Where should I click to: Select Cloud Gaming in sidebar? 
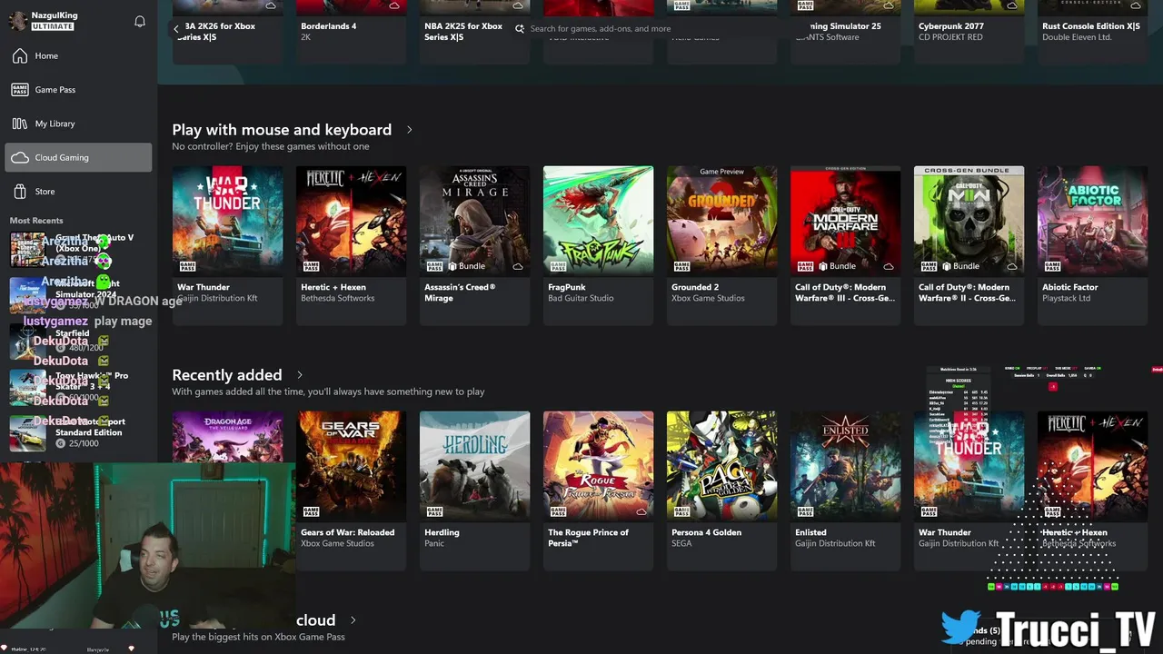[x=78, y=157]
